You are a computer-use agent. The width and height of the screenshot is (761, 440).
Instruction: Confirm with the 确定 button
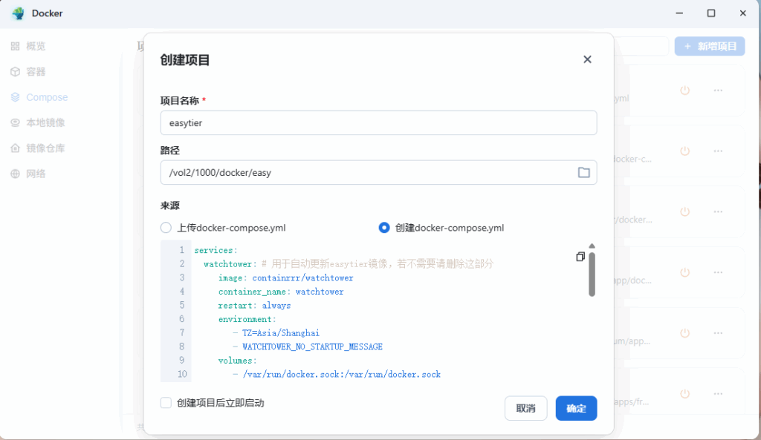[576, 408]
